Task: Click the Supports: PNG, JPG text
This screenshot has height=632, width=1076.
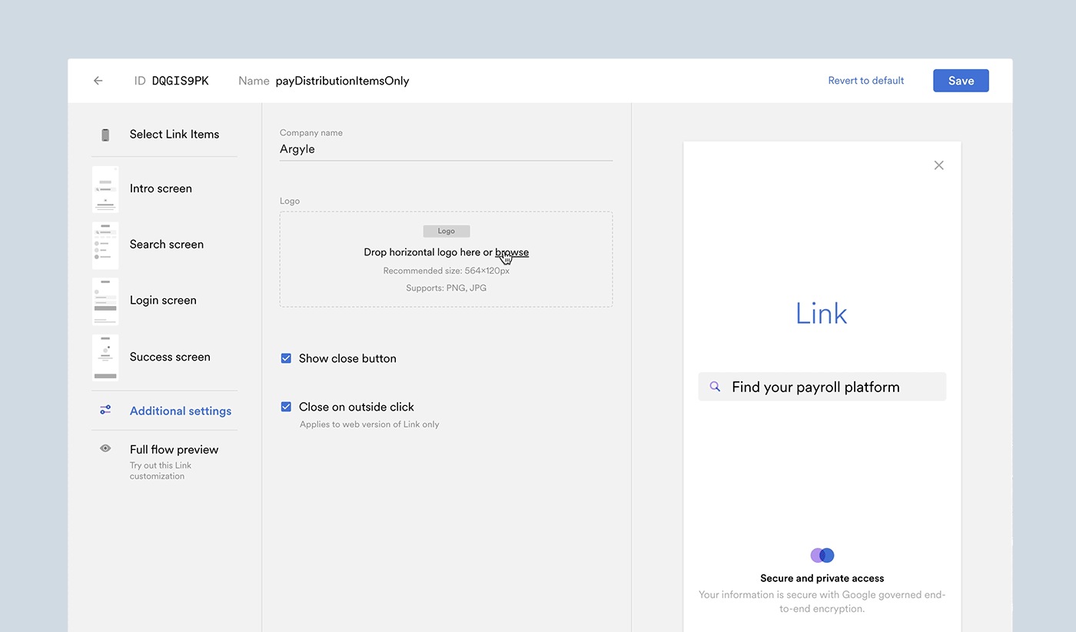Action: click(447, 288)
